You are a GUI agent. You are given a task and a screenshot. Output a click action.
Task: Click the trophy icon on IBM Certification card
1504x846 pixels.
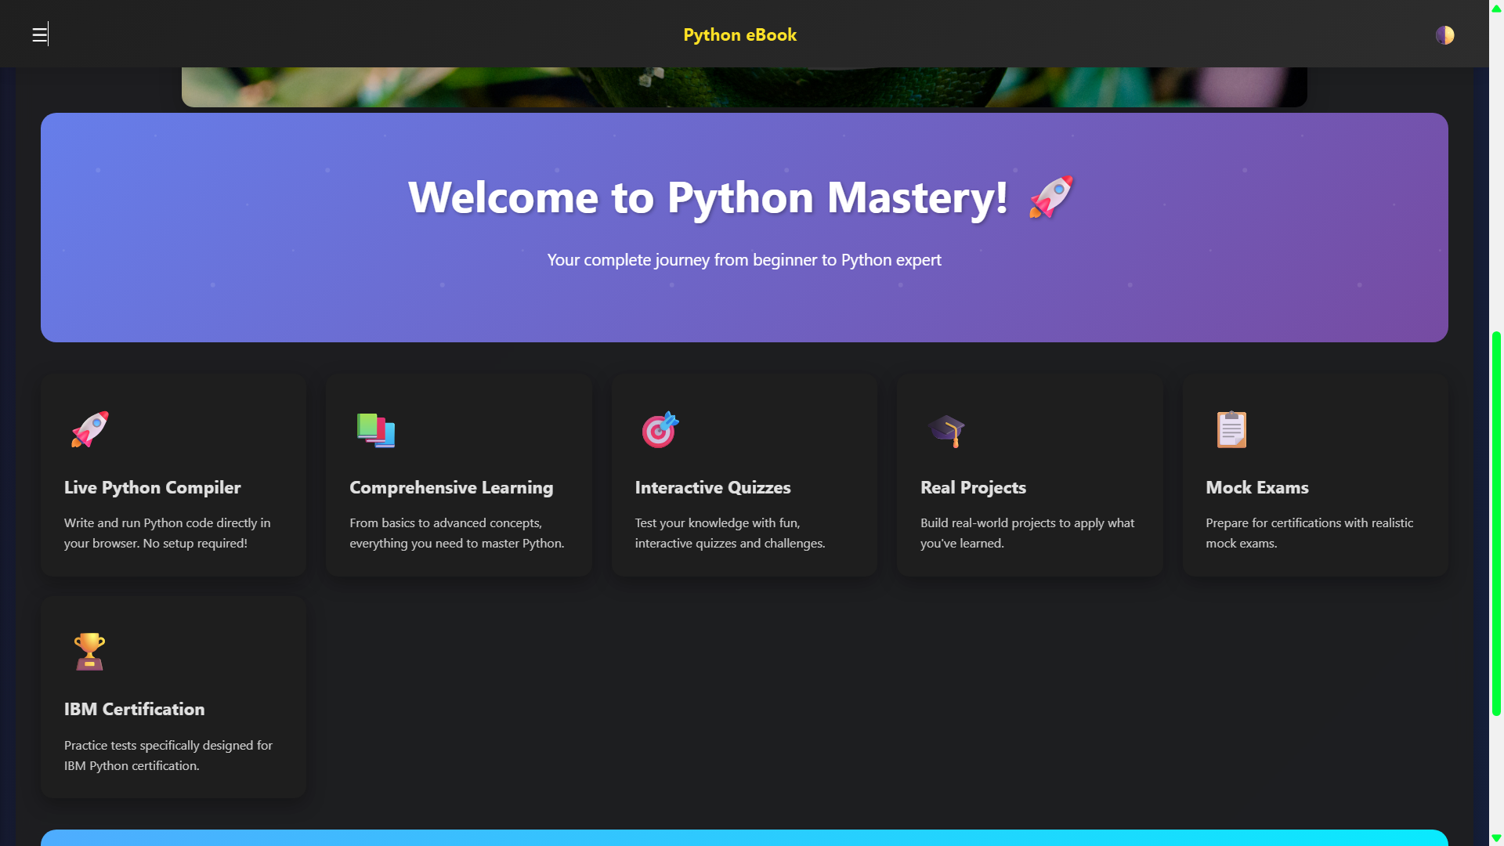click(x=89, y=651)
